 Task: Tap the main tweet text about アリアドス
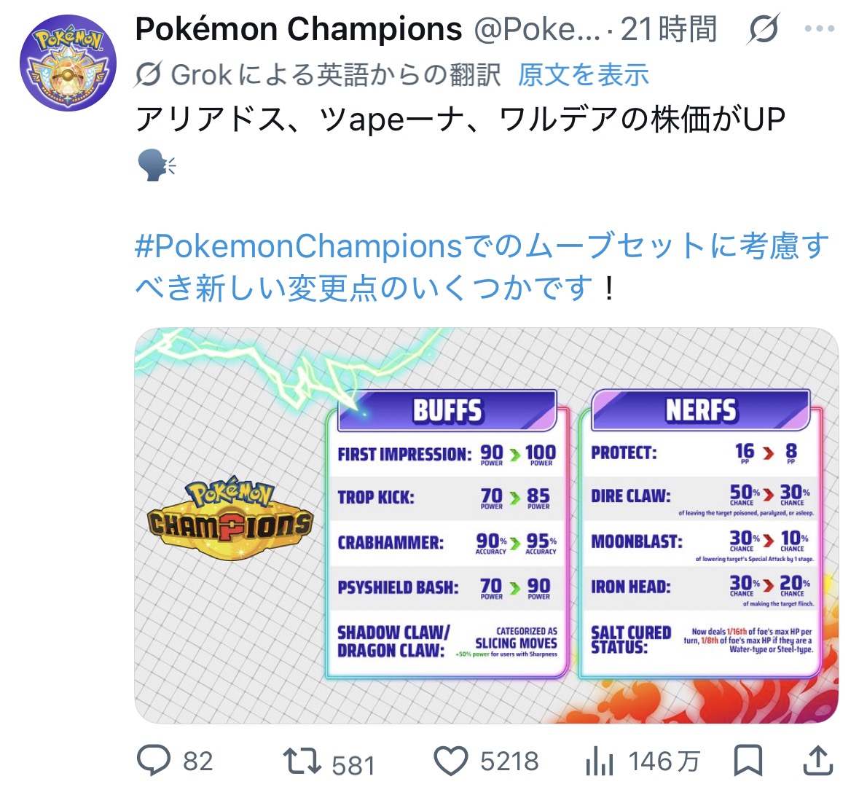(460, 120)
